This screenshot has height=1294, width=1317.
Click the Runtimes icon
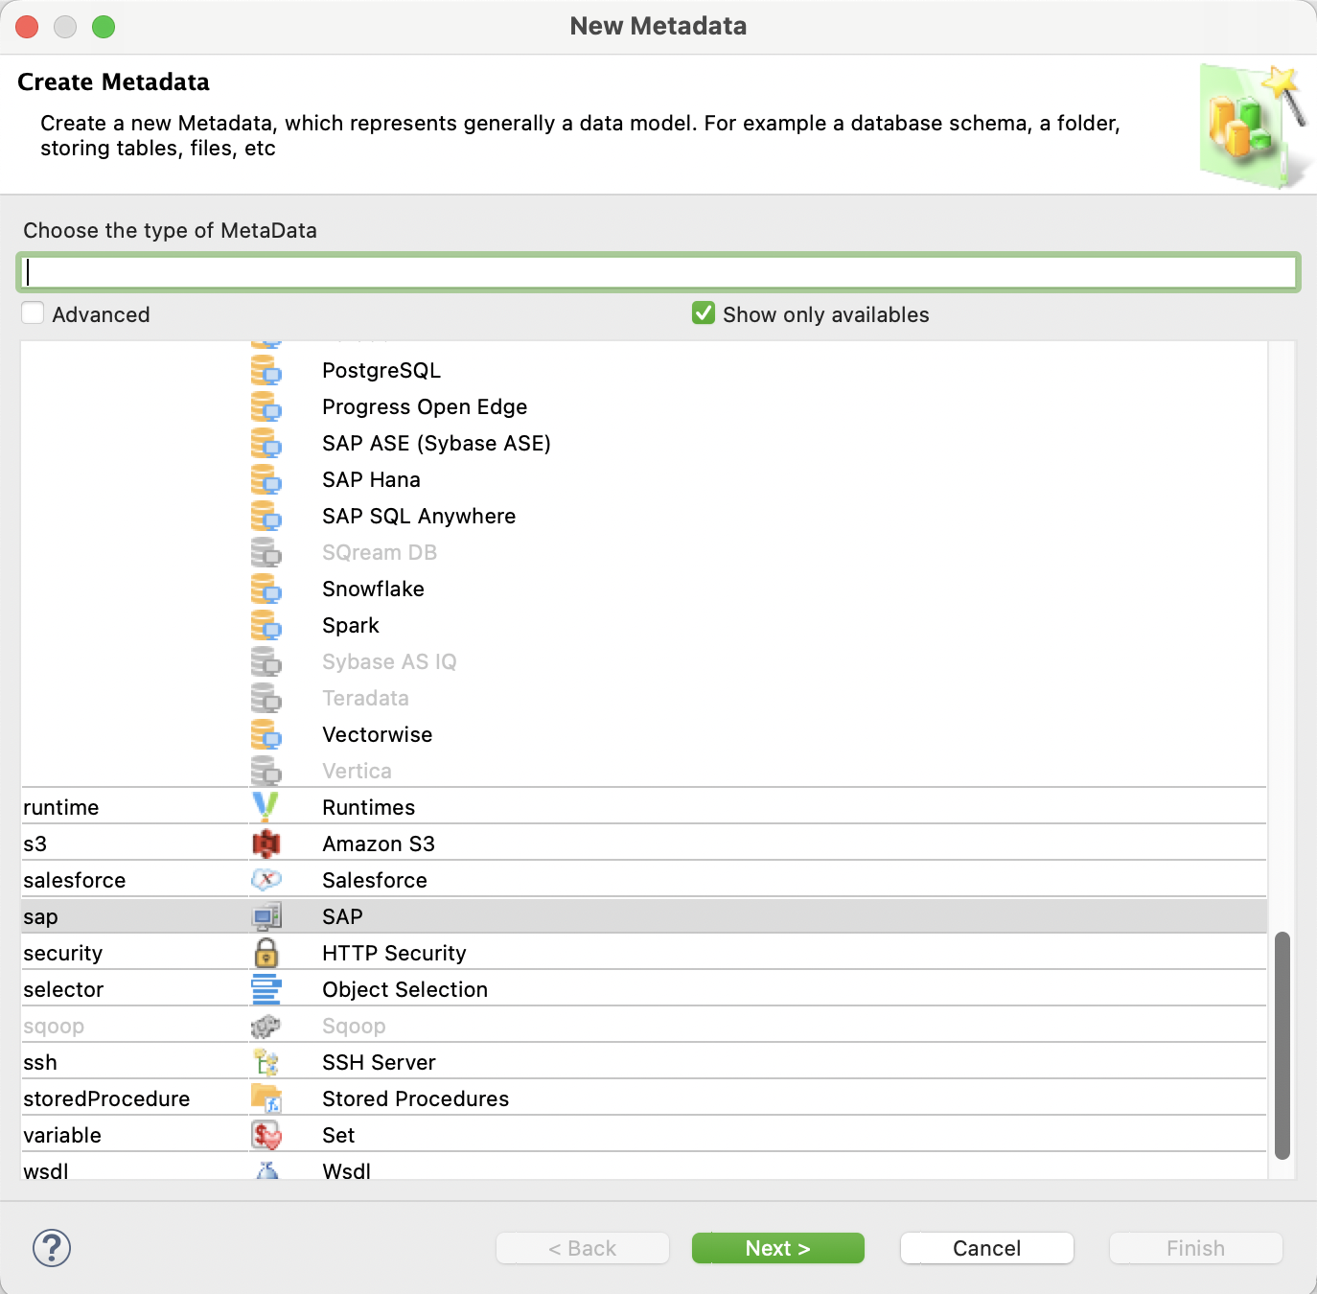tap(266, 806)
